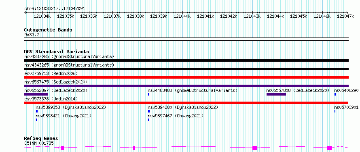Open the nsv5703901 label
The image size is (360, 152).
pyautogui.click(x=346, y=107)
